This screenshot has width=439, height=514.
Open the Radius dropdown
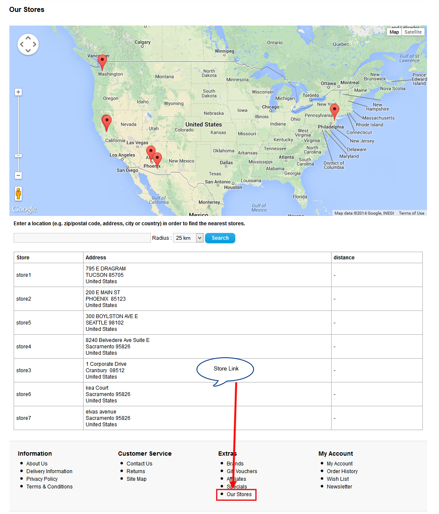click(x=188, y=238)
